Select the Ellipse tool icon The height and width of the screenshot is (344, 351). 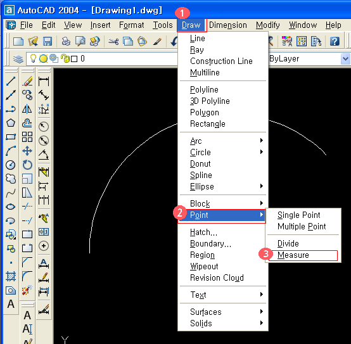click(11, 207)
